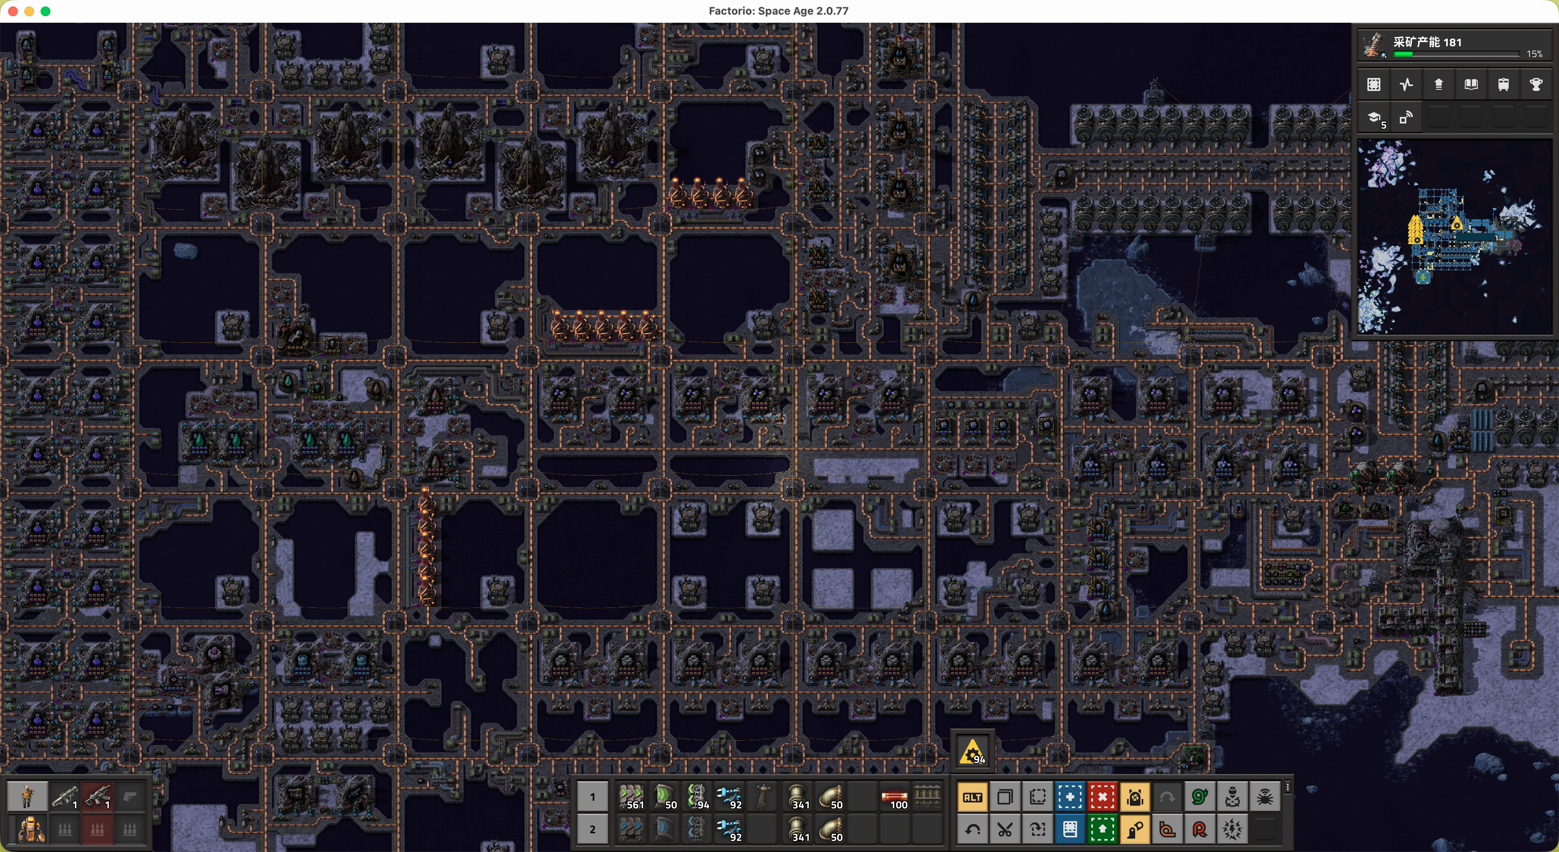Select the green underground belt with 50
Viewport: 1559px width, 852px height.
pos(664,797)
